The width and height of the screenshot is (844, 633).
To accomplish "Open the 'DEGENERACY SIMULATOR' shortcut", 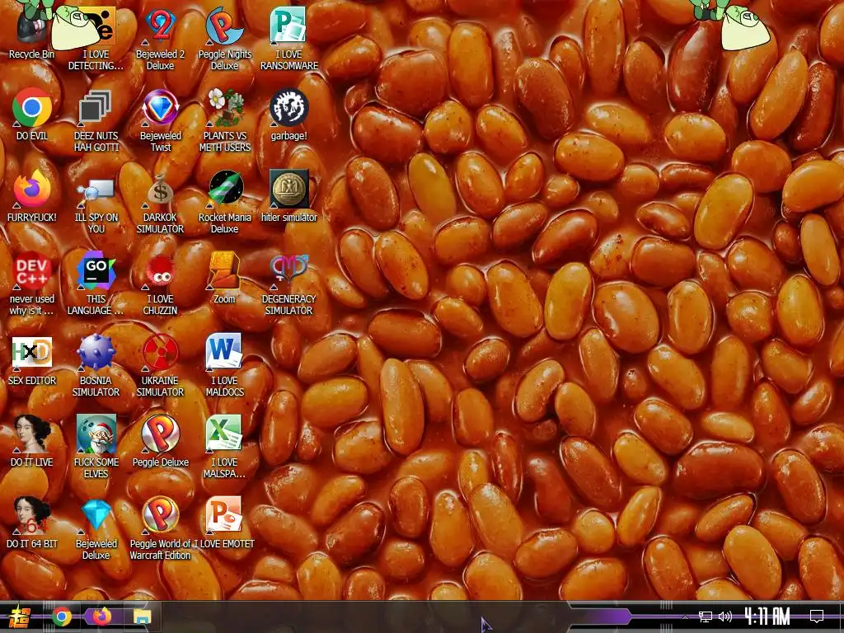I will 289,283.
